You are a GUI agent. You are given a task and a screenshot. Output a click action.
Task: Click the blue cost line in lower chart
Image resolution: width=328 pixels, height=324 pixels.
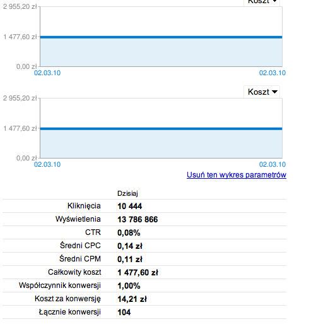[161, 129]
